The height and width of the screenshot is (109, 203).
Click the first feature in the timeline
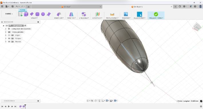click(x=21, y=106)
